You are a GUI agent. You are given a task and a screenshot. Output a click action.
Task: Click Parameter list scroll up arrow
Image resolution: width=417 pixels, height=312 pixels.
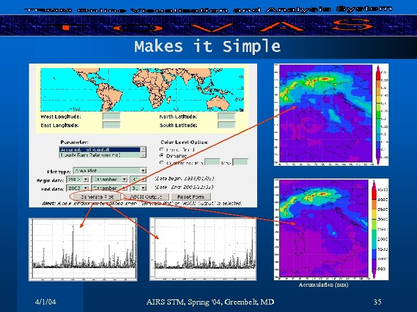coord(144,150)
